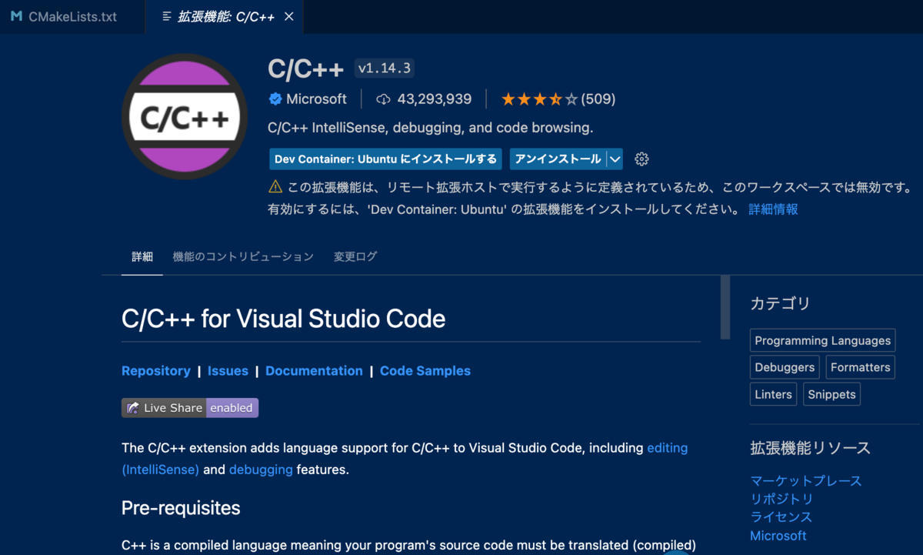Open the extension manage gear icon

642,159
